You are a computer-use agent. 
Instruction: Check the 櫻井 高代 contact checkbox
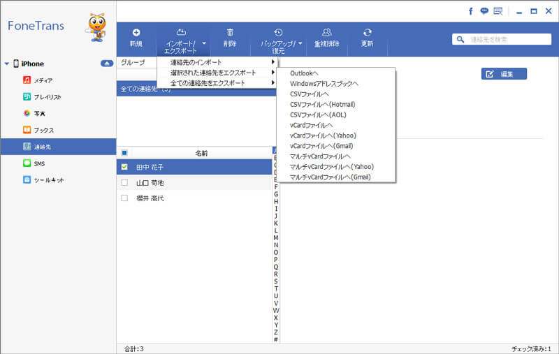pos(124,198)
